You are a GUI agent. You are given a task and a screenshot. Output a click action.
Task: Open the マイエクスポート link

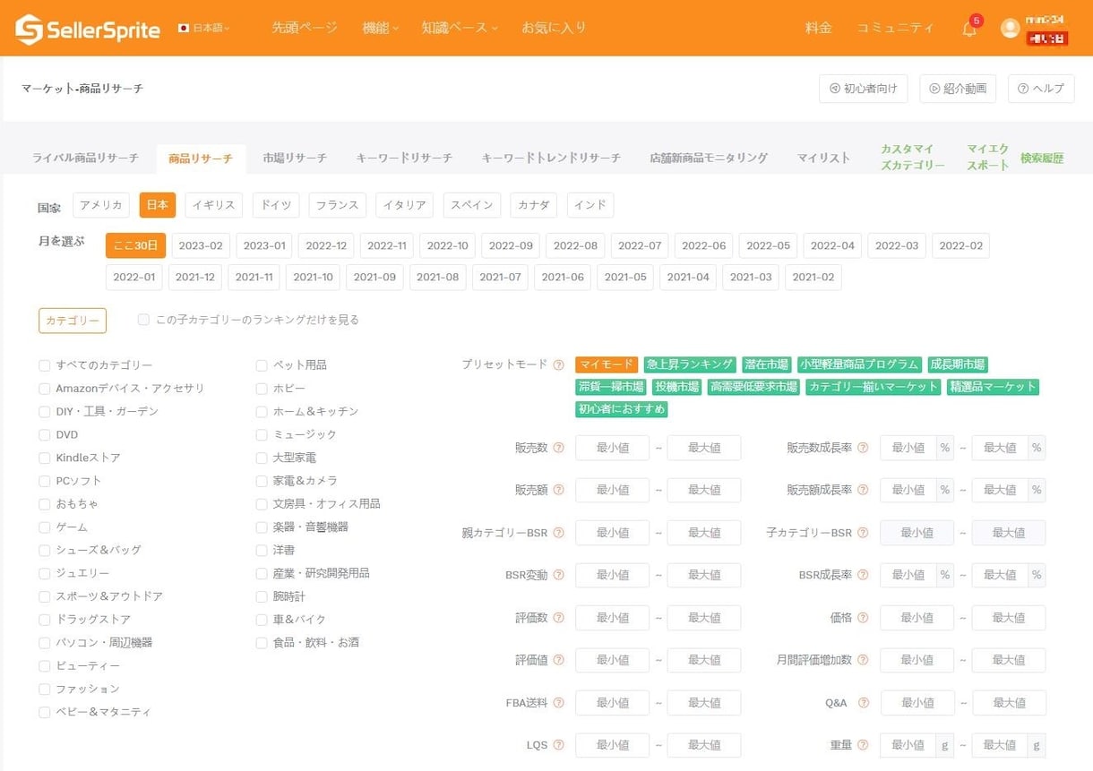pyautogui.click(x=988, y=157)
